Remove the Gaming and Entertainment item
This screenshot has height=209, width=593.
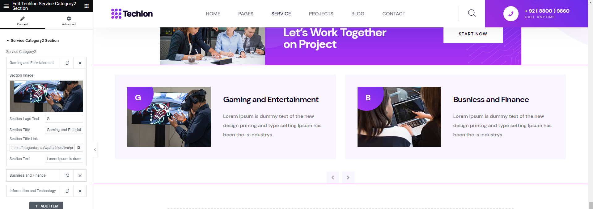tap(80, 63)
